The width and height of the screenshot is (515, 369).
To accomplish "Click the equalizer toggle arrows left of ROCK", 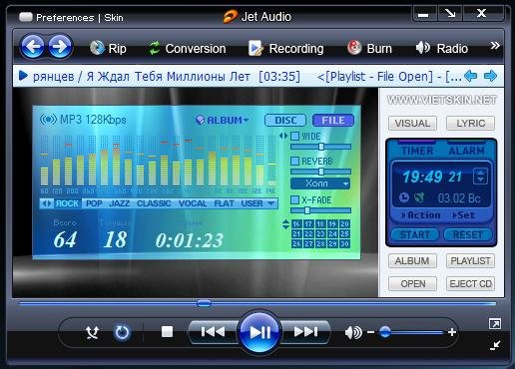I will (x=47, y=203).
